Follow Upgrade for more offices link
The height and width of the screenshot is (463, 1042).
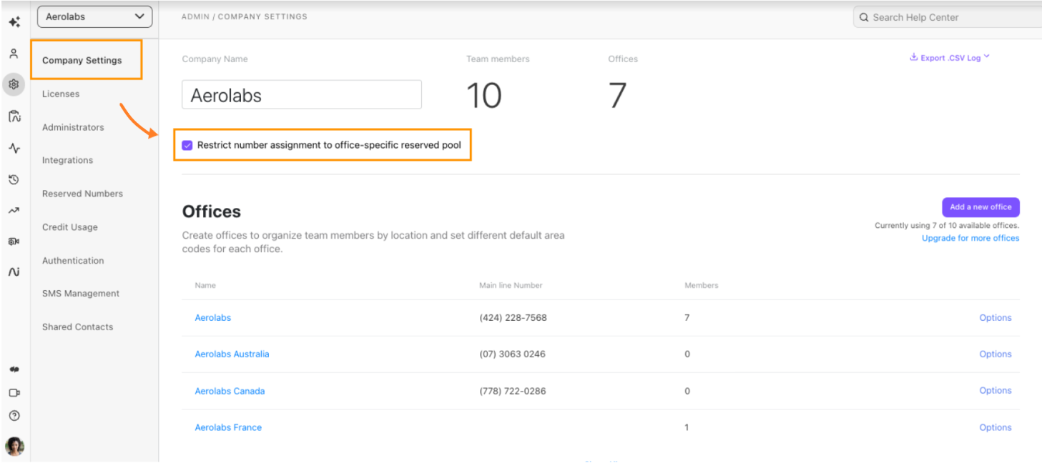(x=970, y=238)
